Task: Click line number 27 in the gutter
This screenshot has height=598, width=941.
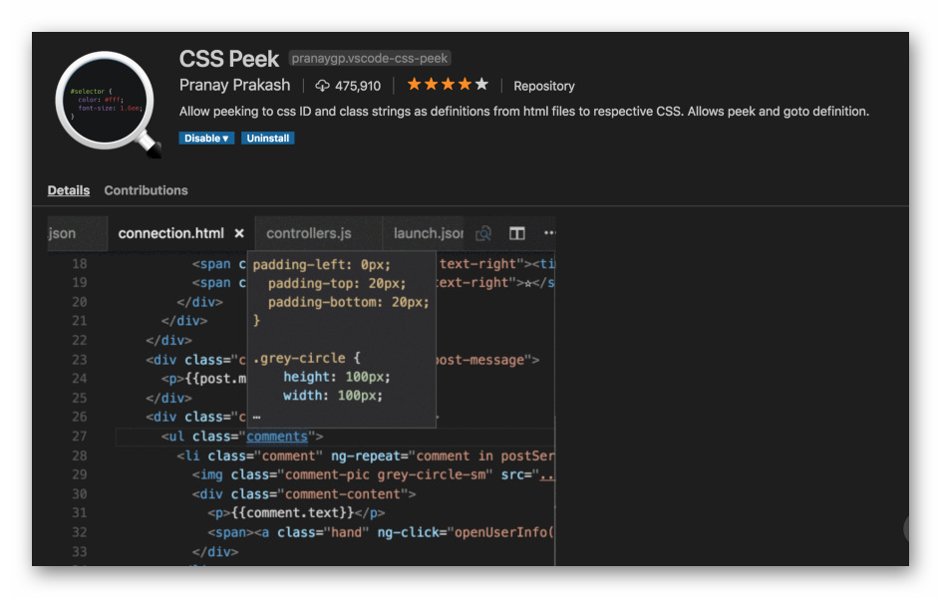Action: point(79,437)
